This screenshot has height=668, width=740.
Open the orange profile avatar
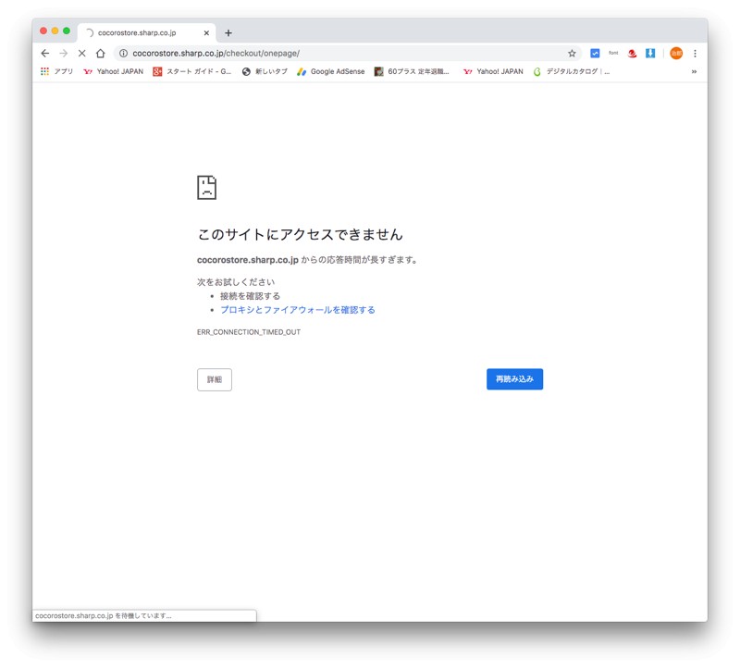coord(676,54)
